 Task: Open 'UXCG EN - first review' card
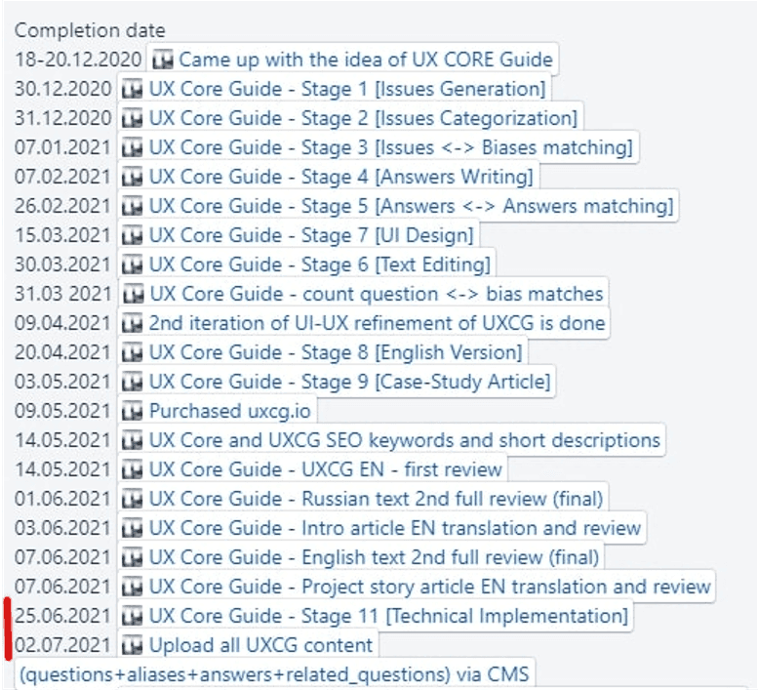pyautogui.click(x=325, y=470)
